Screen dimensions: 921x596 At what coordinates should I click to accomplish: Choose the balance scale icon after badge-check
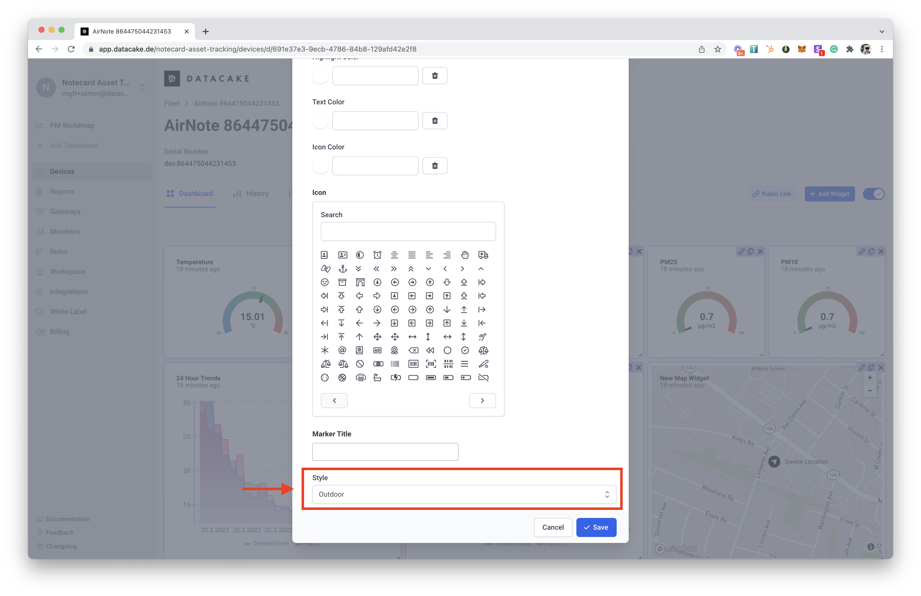(x=483, y=350)
